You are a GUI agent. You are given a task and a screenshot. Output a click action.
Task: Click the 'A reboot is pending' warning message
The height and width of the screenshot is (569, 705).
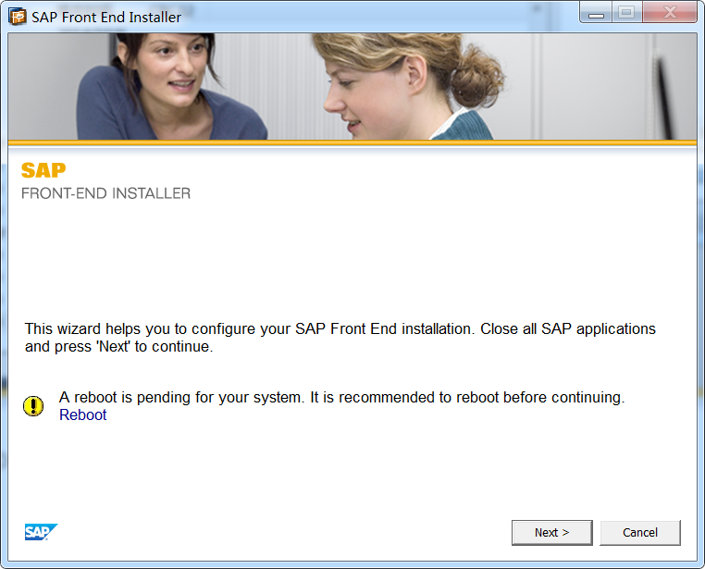coord(341,397)
